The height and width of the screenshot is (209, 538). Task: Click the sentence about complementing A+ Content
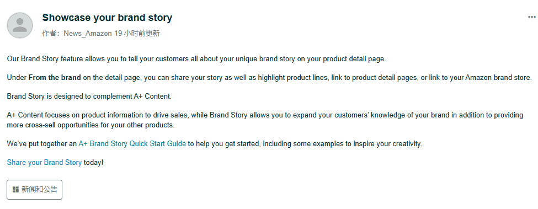[89, 97]
